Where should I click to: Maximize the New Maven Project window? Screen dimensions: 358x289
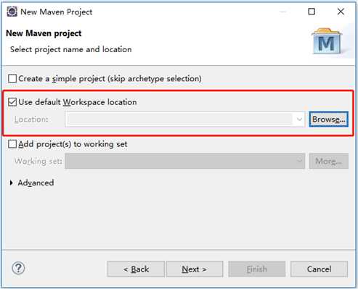(x=312, y=12)
